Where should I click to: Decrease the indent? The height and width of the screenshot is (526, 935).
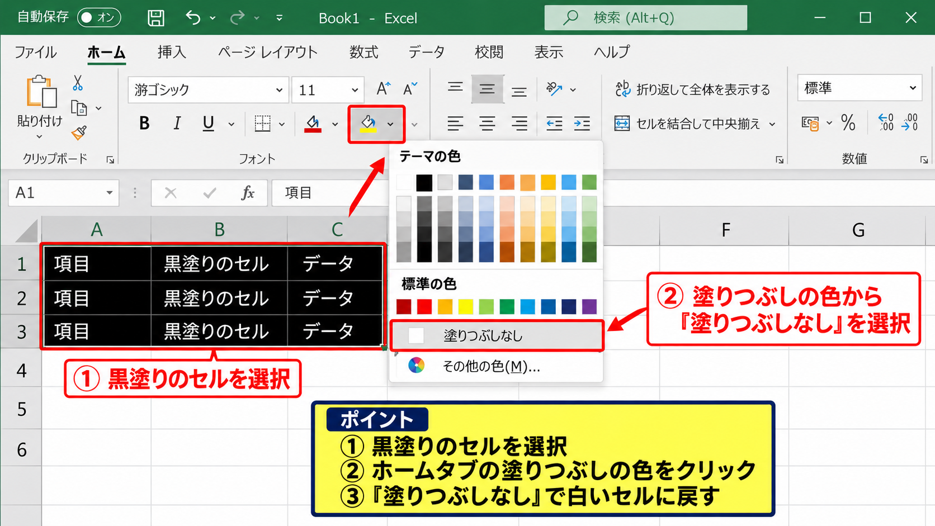(x=554, y=124)
